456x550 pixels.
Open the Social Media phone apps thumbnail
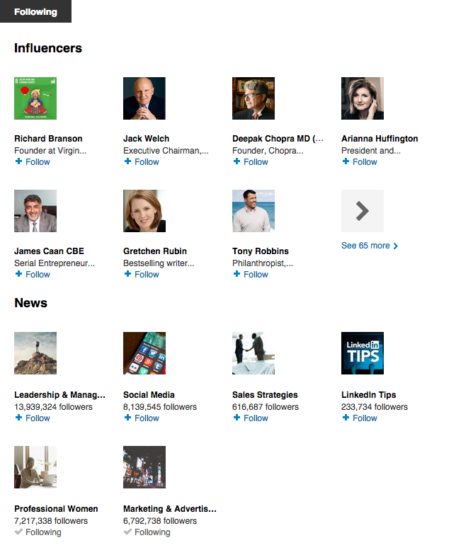pos(144,353)
